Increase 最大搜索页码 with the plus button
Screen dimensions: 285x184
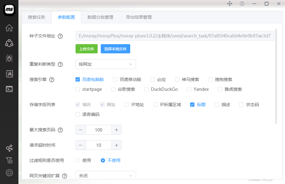[x=116, y=130]
